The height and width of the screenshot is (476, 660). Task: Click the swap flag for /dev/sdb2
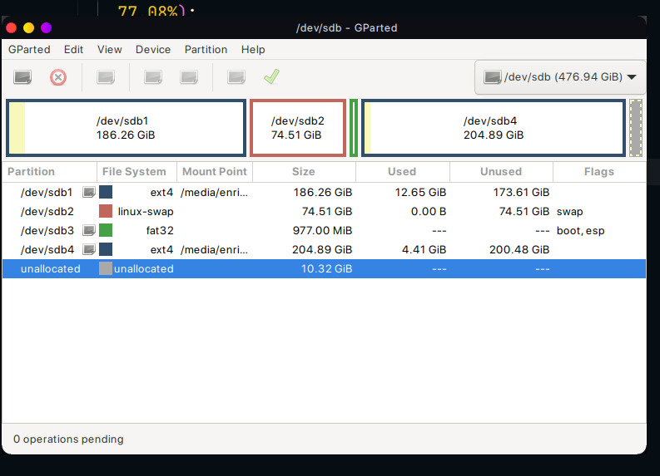tap(569, 211)
